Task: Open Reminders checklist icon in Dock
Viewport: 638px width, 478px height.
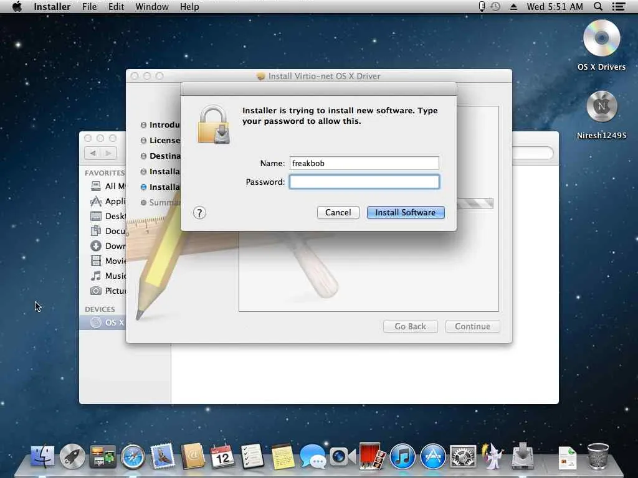Action: click(x=252, y=456)
